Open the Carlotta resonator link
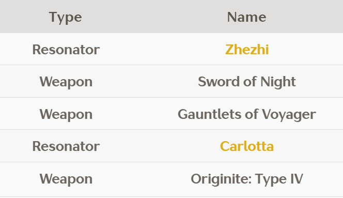The height and width of the screenshot is (198, 343). (247, 146)
